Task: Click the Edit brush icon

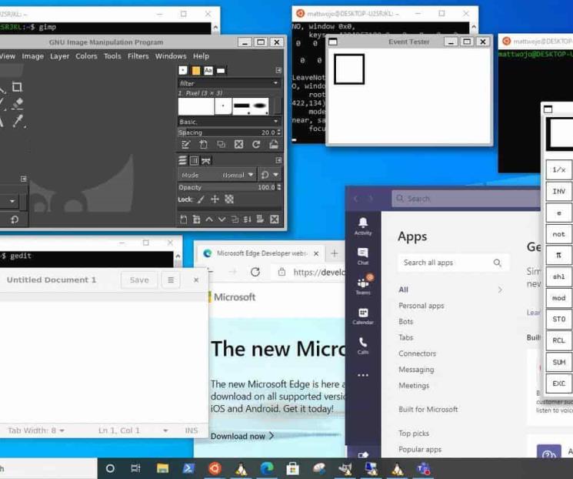Action: (x=185, y=145)
